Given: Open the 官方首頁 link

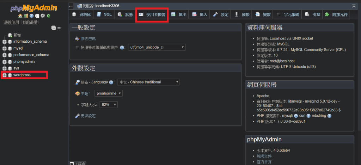Looking at the screenshot, I should pos(264,162).
